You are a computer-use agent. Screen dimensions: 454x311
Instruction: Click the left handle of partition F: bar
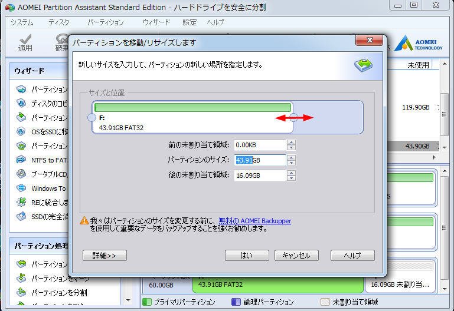pyautogui.click(x=92, y=118)
